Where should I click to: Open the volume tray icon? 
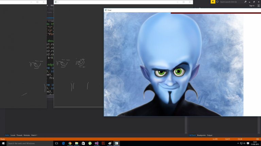(x=244, y=143)
